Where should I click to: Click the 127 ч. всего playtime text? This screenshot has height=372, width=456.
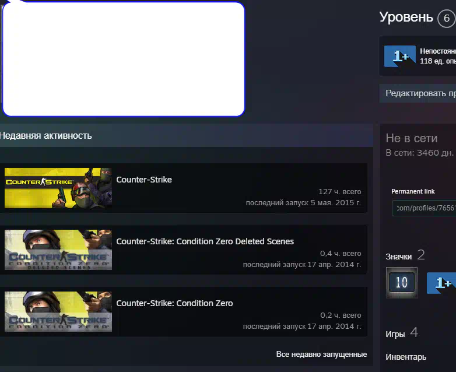(340, 192)
